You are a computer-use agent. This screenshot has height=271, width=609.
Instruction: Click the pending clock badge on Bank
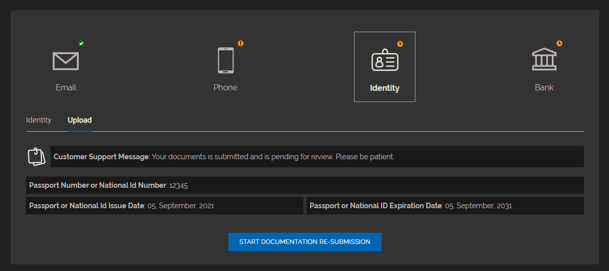tap(559, 43)
